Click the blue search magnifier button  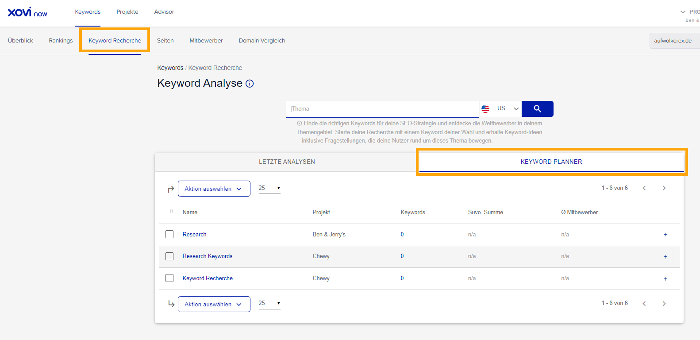click(x=537, y=109)
